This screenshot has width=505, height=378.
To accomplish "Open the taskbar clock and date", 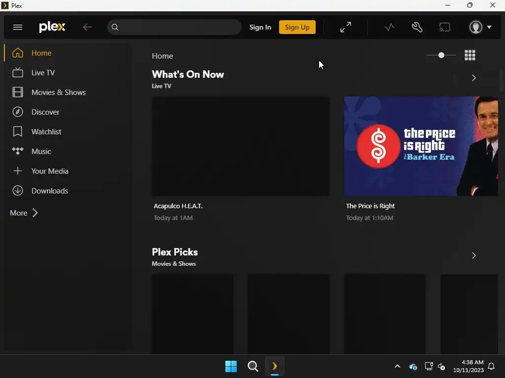I will [469, 366].
